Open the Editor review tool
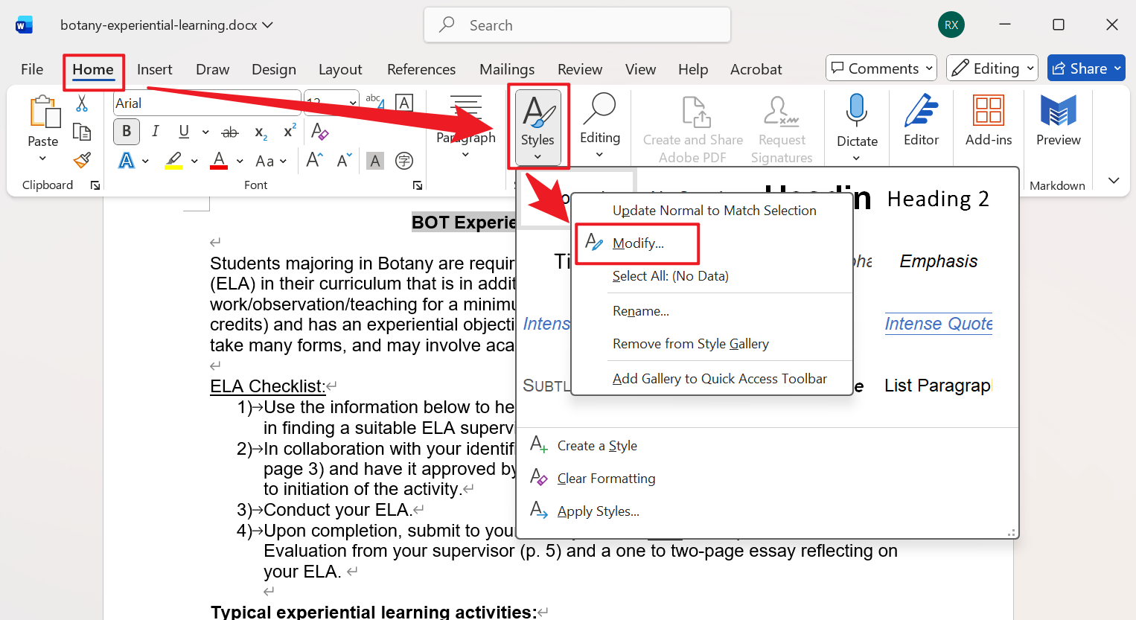The image size is (1136, 620). click(921, 121)
